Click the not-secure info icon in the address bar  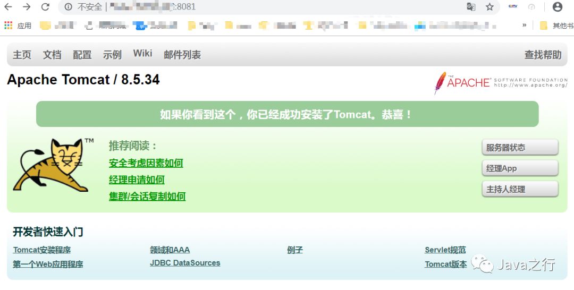(68, 6)
